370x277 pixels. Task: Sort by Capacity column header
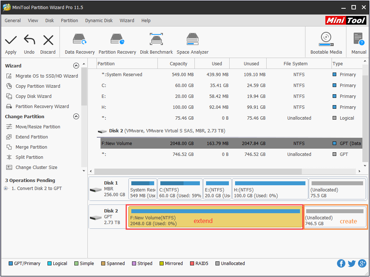click(176, 64)
